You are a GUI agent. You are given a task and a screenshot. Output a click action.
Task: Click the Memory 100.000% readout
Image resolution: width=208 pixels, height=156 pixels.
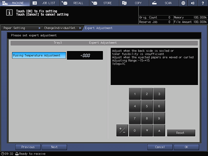(x=190, y=17)
